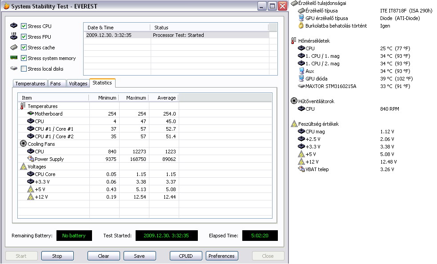Image resolution: width=437 pixels, height=264 pixels.
Task: Click the Test Started timestamp display
Action: [x=166, y=236]
